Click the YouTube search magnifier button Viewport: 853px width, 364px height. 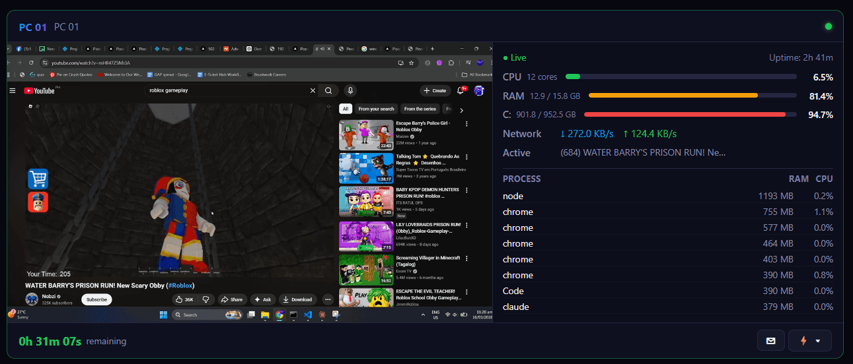[328, 90]
